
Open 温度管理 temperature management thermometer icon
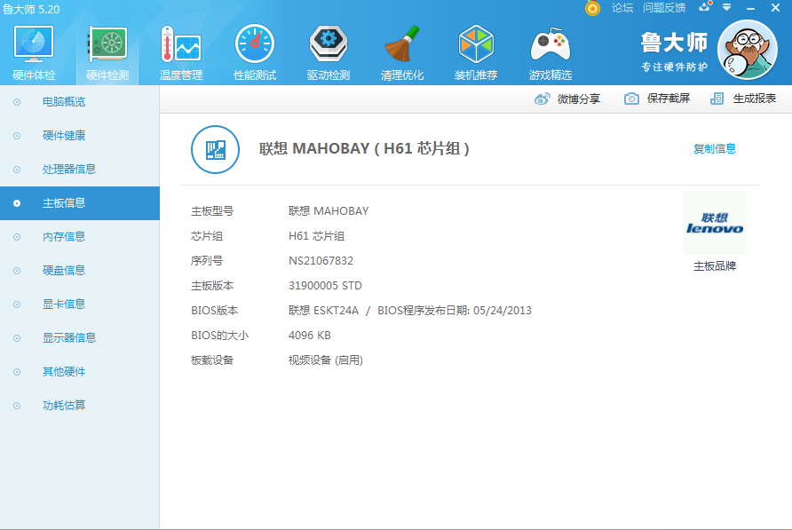point(181,45)
